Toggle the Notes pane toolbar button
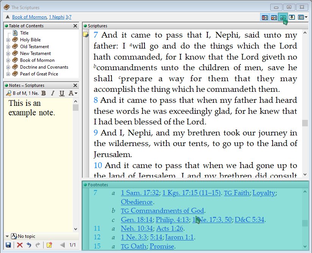 click(x=274, y=17)
